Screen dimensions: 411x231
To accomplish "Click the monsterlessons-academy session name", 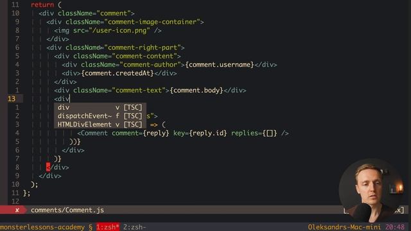I will point(42,227).
